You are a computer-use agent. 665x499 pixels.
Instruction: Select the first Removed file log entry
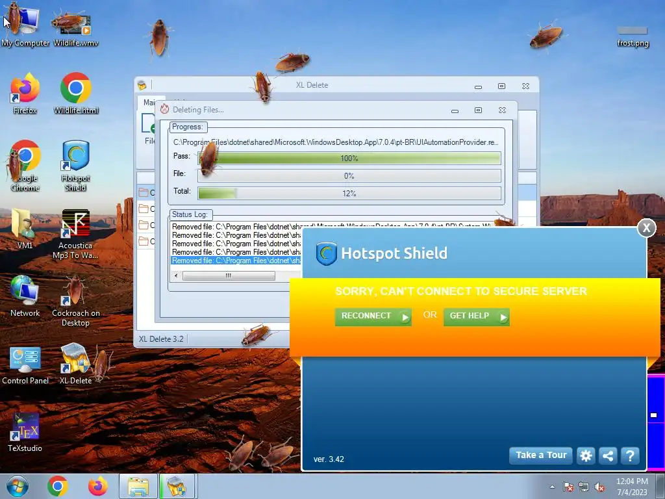coord(331,227)
